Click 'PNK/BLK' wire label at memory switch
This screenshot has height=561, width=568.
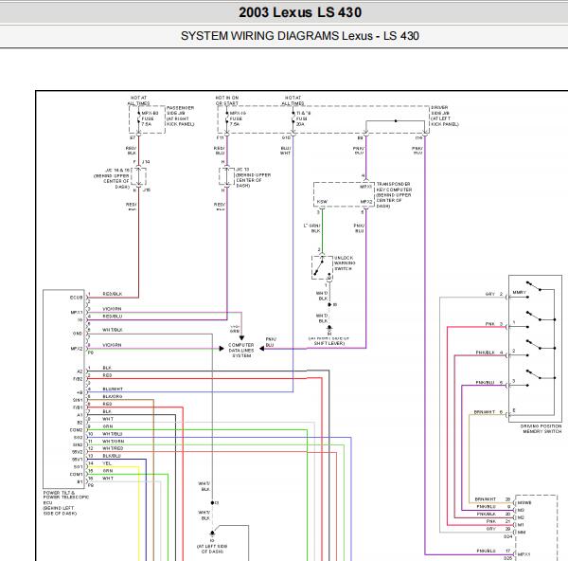click(486, 353)
